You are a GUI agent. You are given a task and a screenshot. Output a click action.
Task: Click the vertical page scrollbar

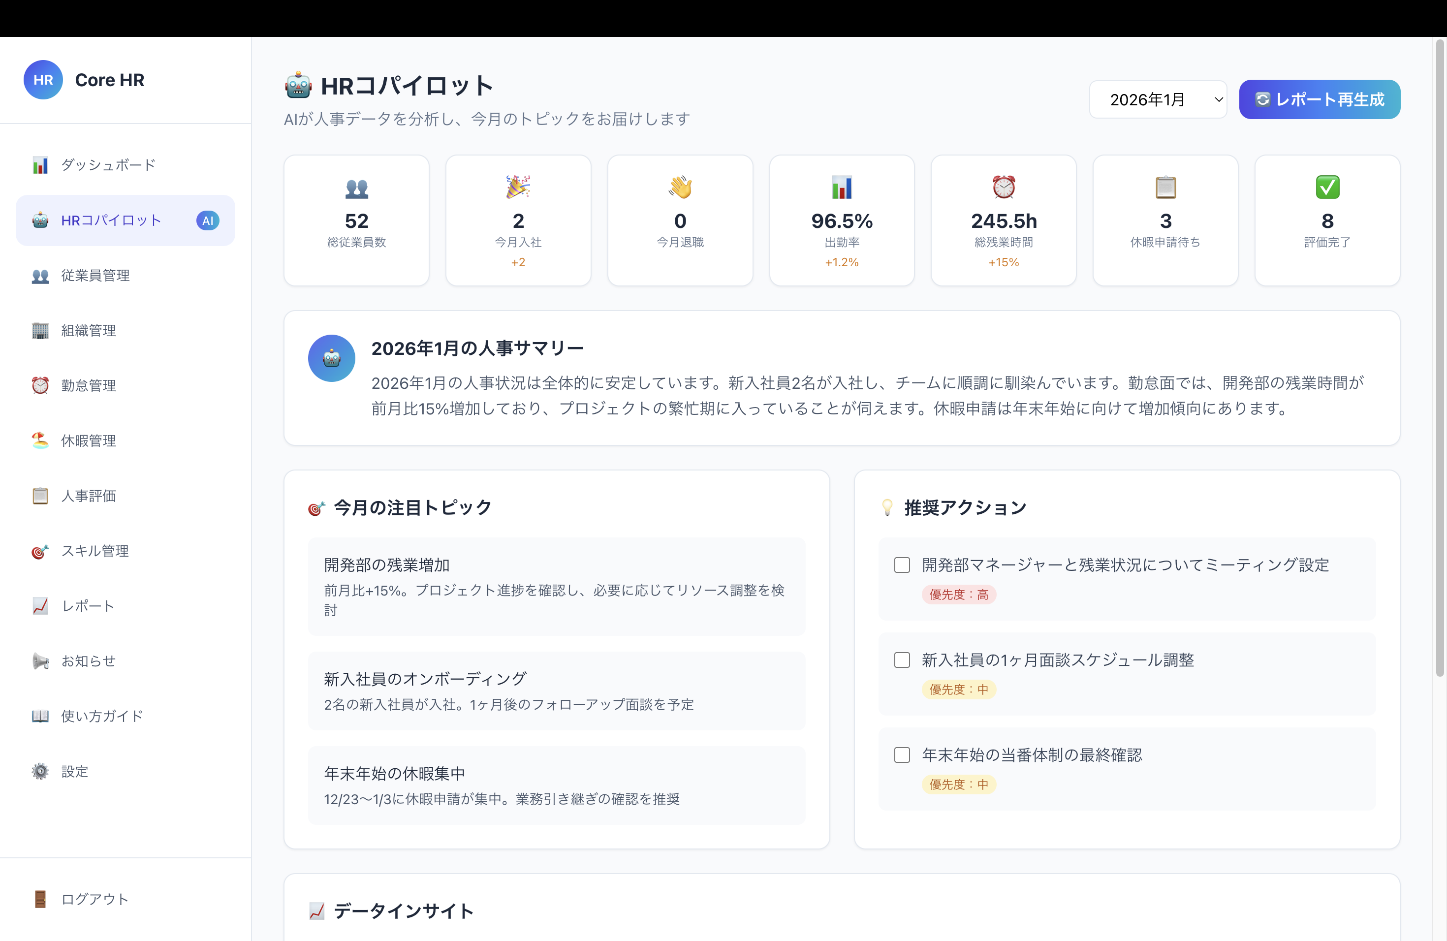coord(1439,359)
